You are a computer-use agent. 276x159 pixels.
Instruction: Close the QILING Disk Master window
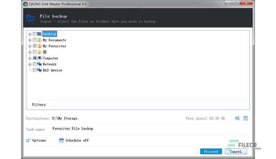(246, 3)
